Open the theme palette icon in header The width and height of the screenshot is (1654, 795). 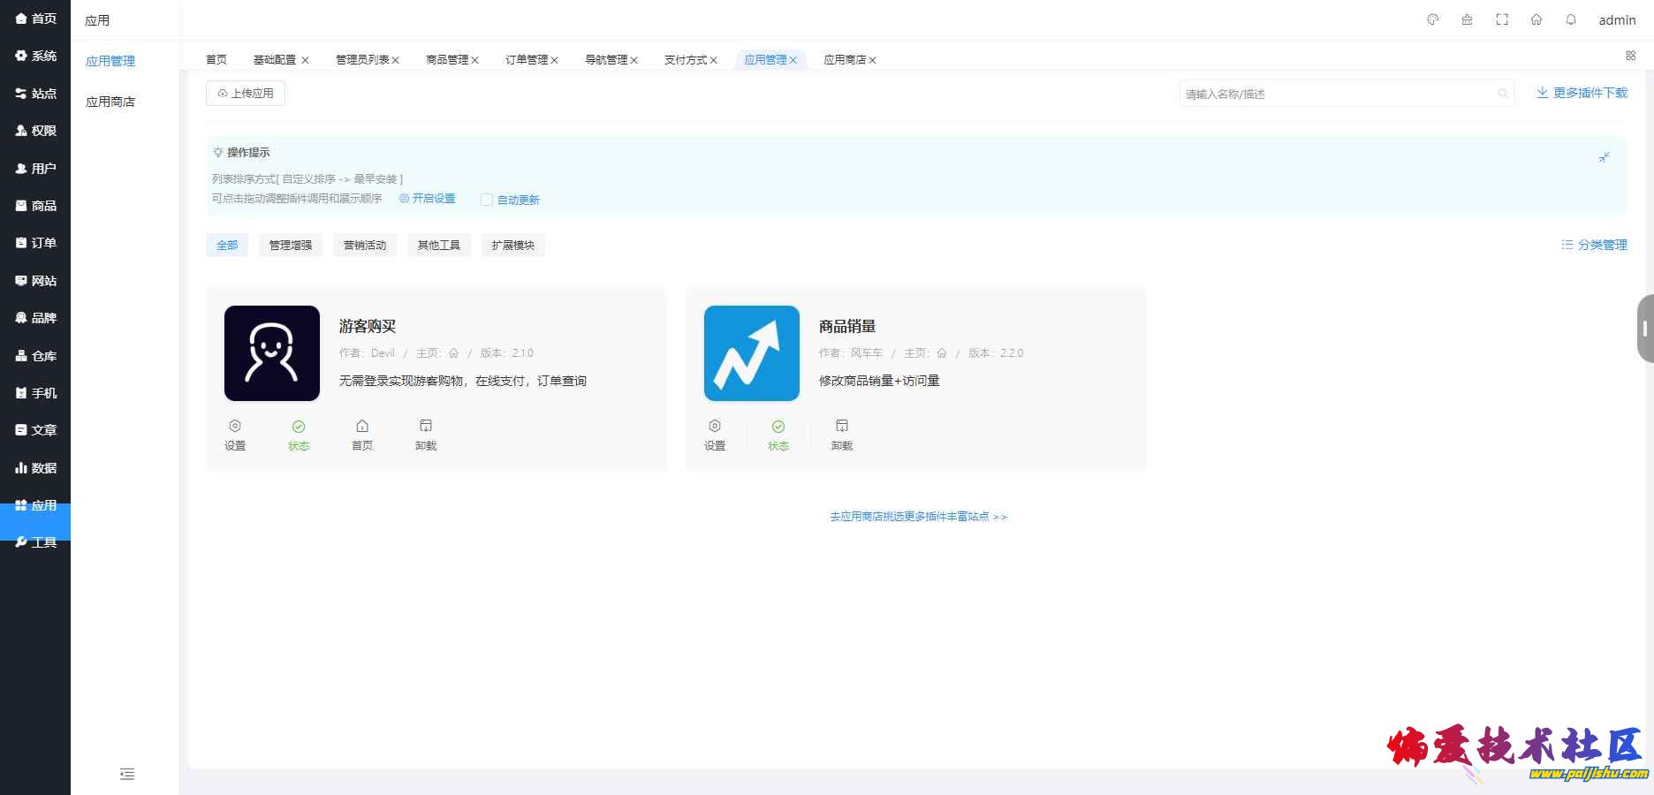(1433, 19)
